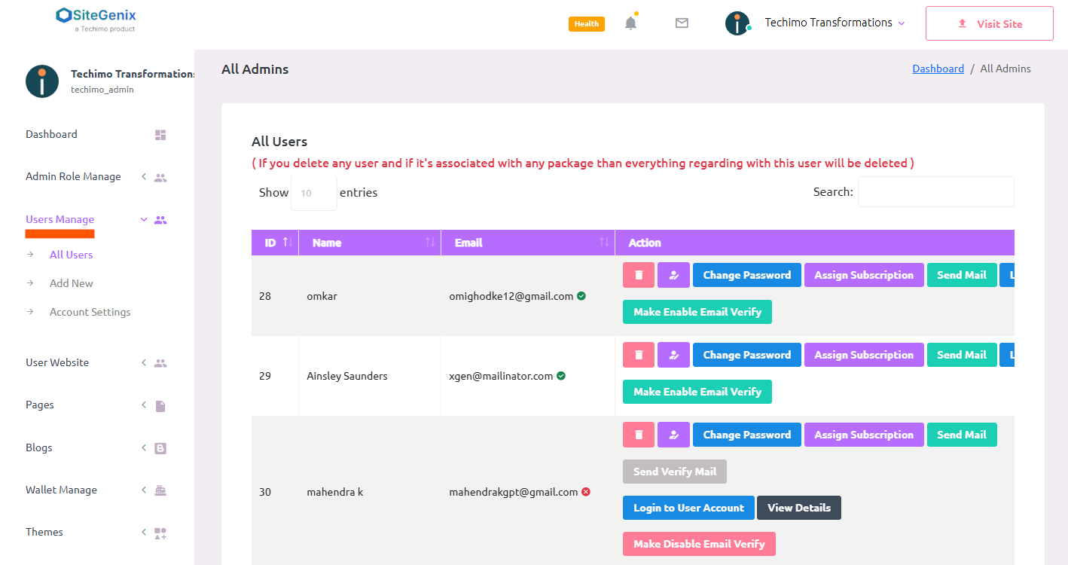Click the Search input field
This screenshot has width=1068, height=565.
935,192
